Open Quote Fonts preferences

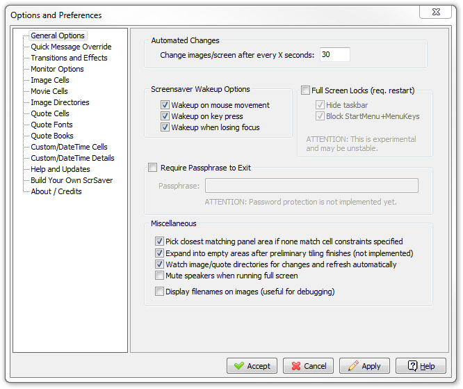51,125
